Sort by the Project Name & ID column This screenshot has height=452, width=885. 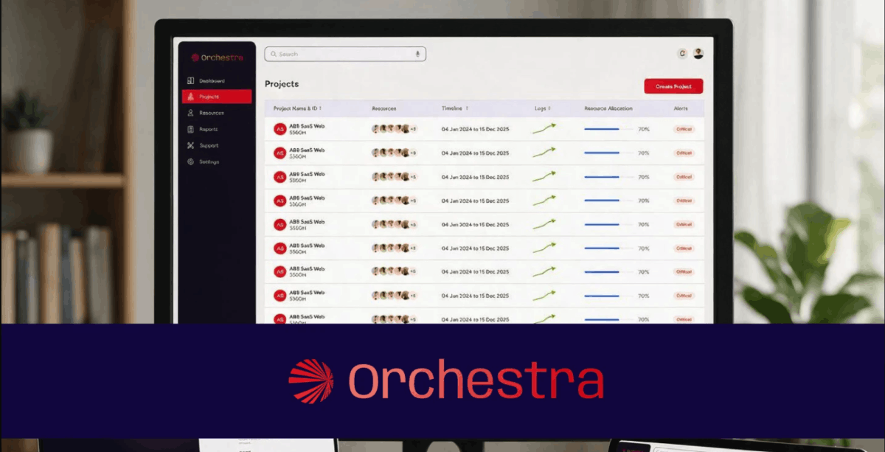point(297,108)
